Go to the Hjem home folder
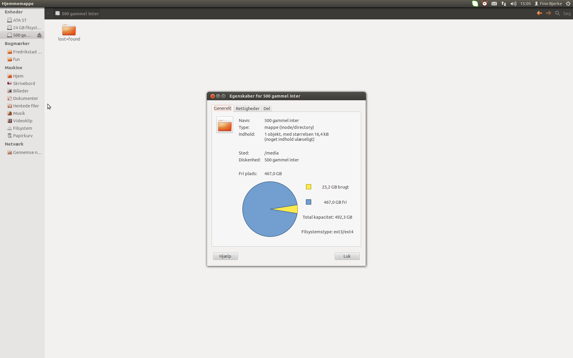573x358 pixels. [x=22, y=76]
